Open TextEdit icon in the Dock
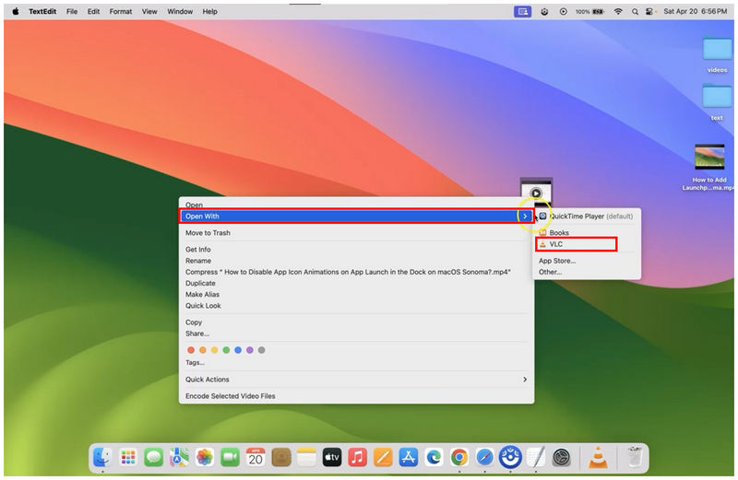The height and width of the screenshot is (480, 738). pyautogui.click(x=536, y=457)
